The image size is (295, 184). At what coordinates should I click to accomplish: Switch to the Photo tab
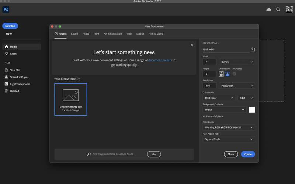coord(86,34)
